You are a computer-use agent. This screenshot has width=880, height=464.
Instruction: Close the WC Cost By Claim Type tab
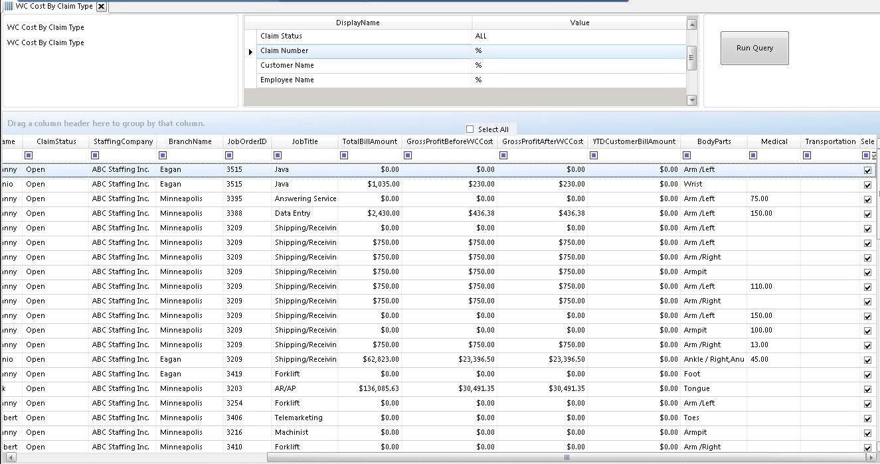pos(101,6)
